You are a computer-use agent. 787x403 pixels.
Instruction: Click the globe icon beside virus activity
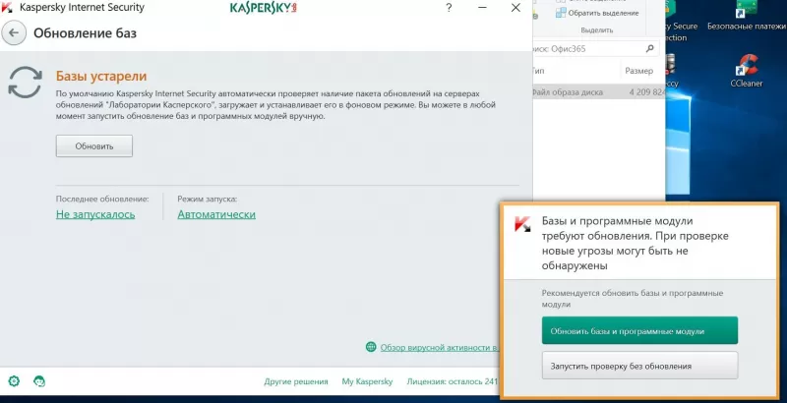point(371,347)
